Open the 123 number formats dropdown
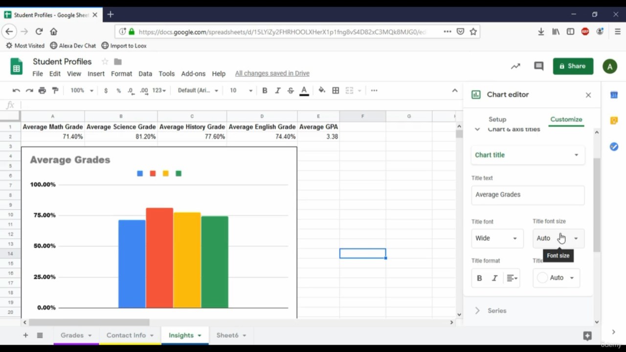The image size is (626, 352). click(159, 90)
